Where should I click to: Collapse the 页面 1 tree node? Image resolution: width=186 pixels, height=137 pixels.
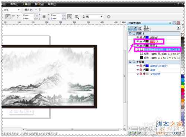(130, 33)
